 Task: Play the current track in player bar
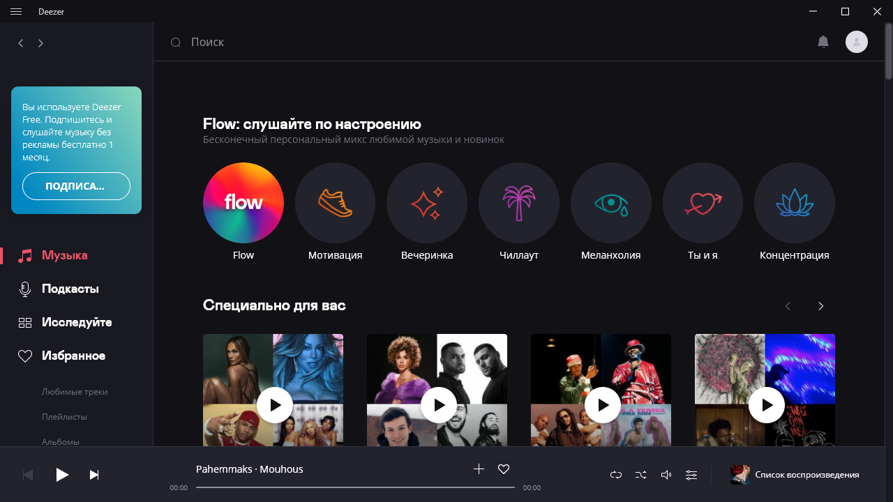click(62, 475)
